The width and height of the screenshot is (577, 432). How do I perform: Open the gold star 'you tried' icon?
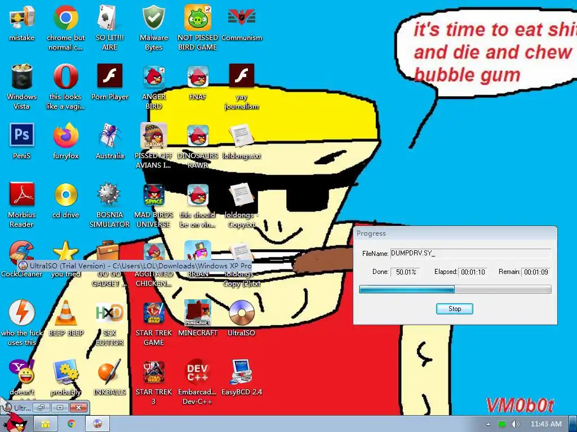(65, 251)
